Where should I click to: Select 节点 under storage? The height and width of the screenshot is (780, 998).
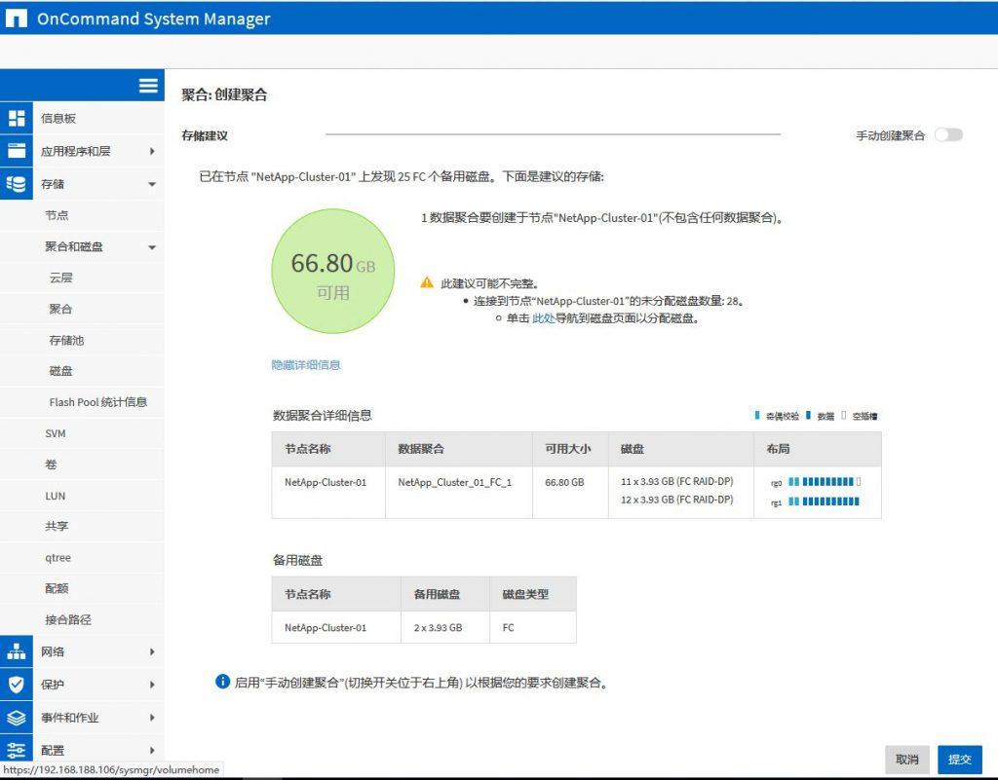[x=57, y=215]
